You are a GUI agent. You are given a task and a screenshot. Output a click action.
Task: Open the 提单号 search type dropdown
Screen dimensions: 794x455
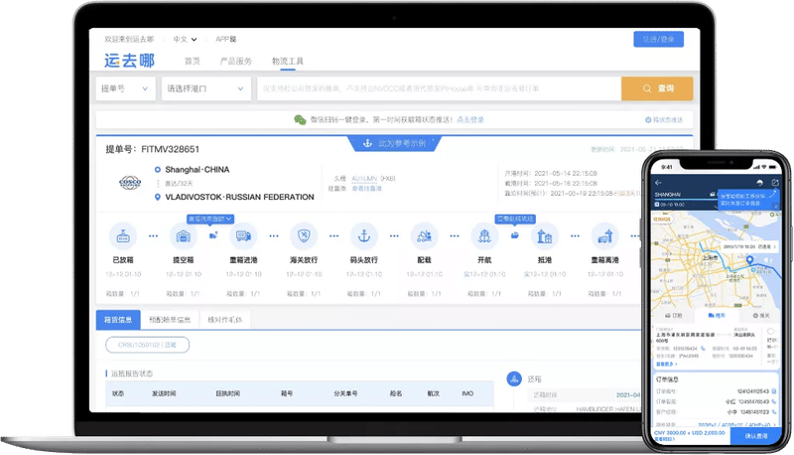125,88
